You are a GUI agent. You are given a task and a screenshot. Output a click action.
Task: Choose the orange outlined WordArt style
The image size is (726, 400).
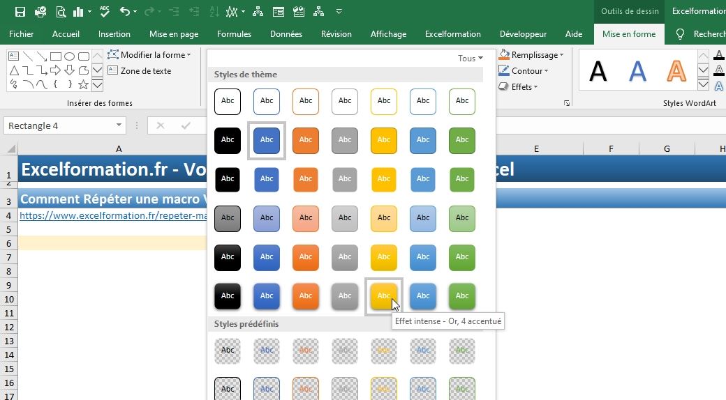pos(676,70)
